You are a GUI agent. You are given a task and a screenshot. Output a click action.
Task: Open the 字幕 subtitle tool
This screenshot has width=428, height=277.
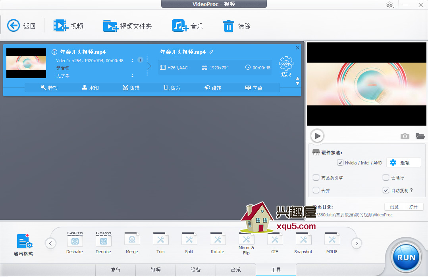pos(254,88)
